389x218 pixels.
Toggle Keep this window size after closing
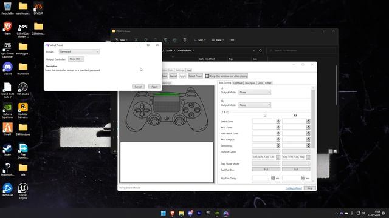[227, 76]
